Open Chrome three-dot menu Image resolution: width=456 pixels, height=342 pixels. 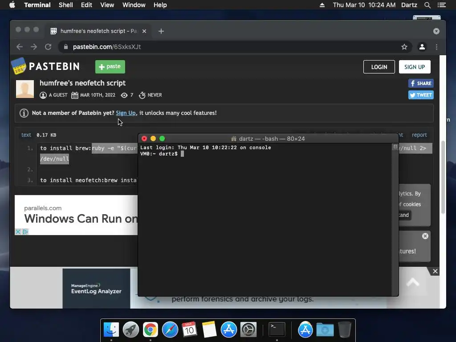tap(436, 47)
